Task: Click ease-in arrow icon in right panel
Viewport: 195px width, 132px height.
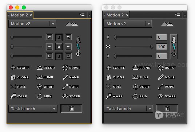Action: tap(108, 37)
